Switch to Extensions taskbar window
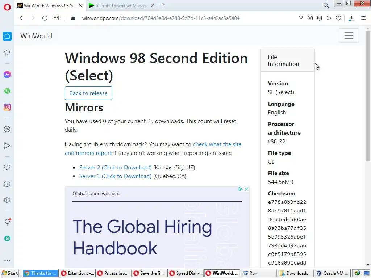The height and width of the screenshot is (278, 371). (x=77, y=273)
